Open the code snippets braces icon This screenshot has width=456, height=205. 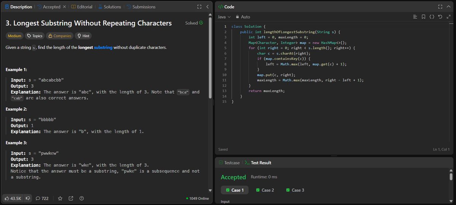(x=432, y=17)
